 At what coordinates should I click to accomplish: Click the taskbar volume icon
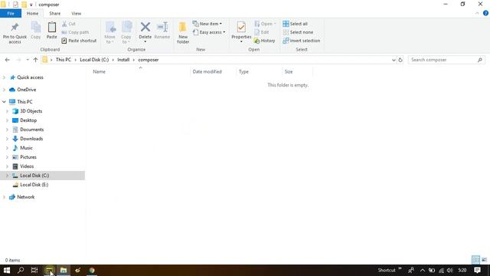click(x=449, y=271)
